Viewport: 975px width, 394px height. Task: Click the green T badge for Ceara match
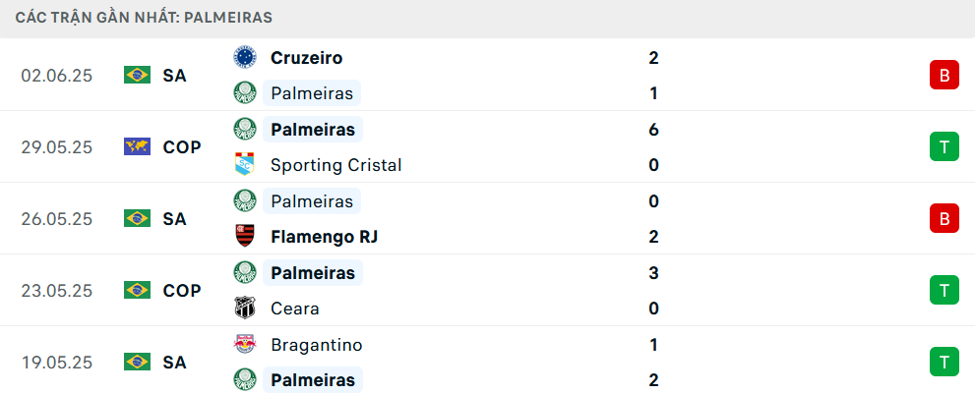pos(944,290)
